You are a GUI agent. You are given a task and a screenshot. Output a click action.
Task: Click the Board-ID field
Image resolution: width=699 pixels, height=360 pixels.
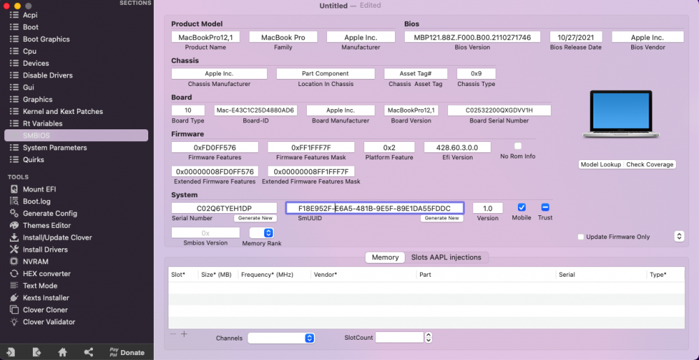pyautogui.click(x=255, y=110)
